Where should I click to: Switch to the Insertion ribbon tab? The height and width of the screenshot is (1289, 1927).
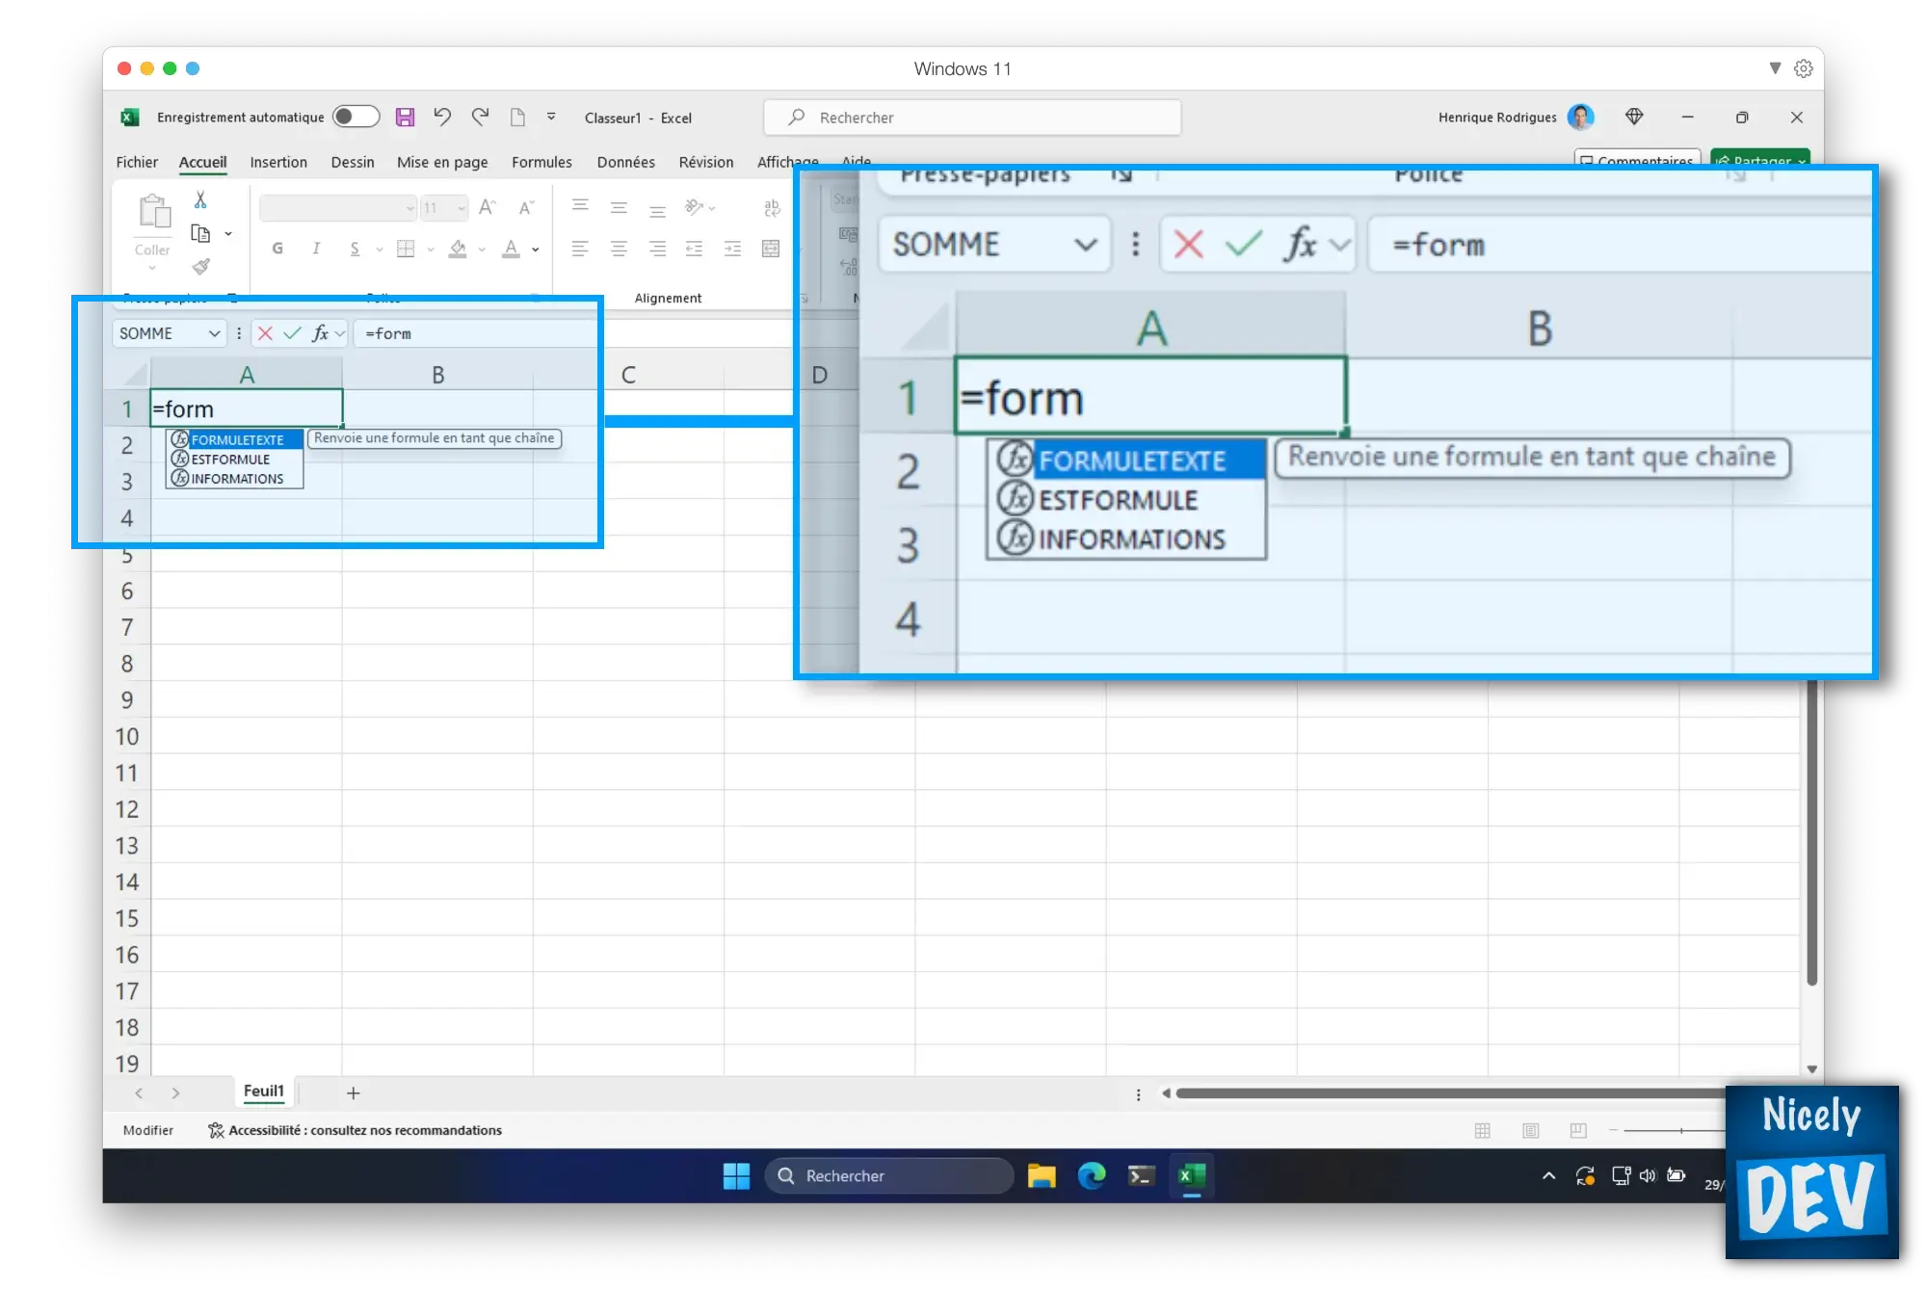(278, 162)
